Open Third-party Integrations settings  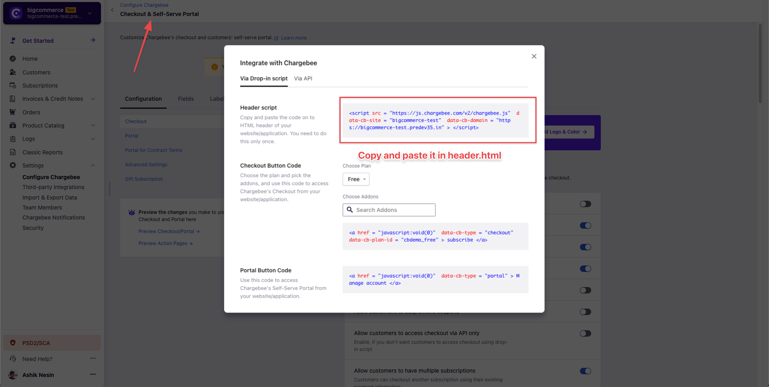coord(53,187)
